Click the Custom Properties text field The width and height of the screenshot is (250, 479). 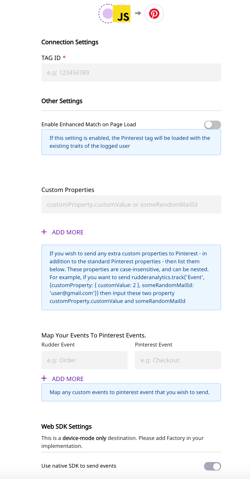point(131,204)
